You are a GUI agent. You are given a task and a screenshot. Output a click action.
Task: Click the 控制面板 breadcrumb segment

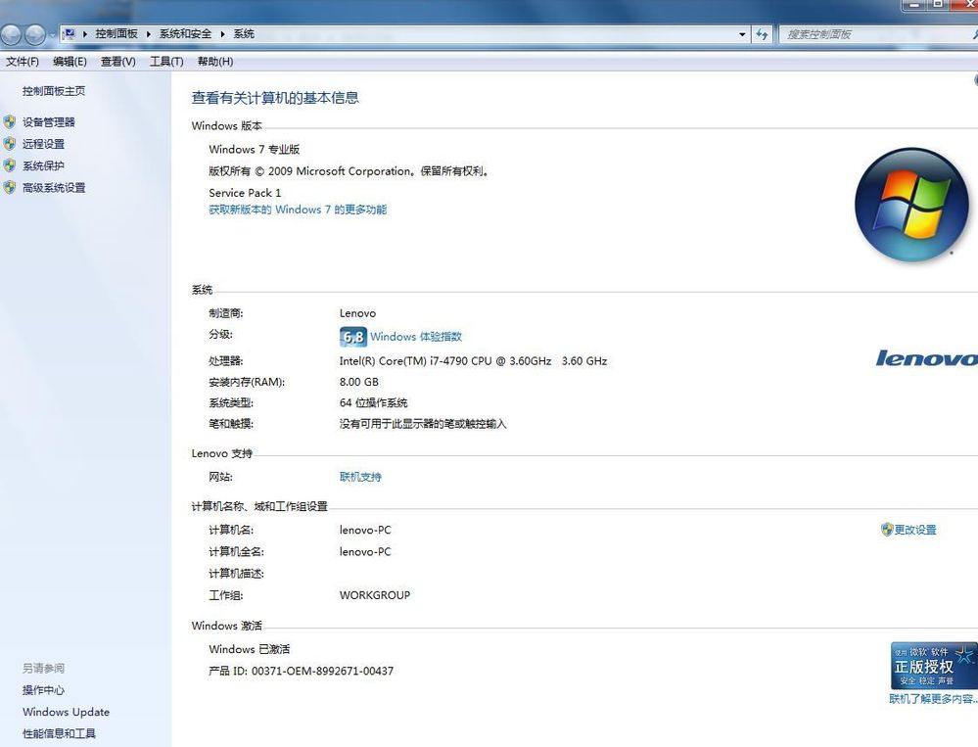(116, 33)
